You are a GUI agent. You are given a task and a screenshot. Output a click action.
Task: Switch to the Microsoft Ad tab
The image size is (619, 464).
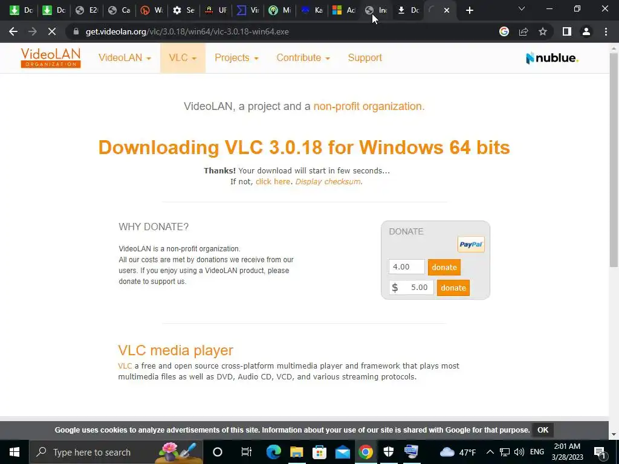[344, 10]
